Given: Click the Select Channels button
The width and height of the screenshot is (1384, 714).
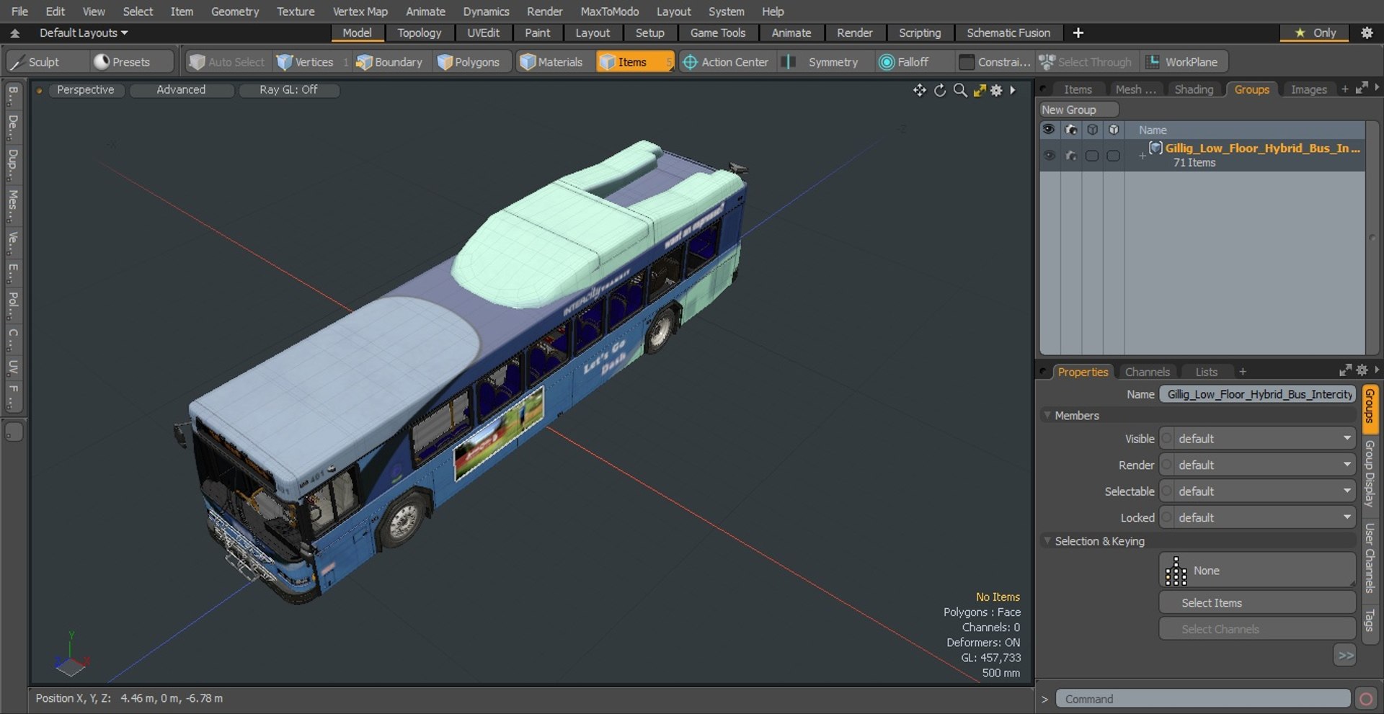Looking at the screenshot, I should pyautogui.click(x=1258, y=629).
